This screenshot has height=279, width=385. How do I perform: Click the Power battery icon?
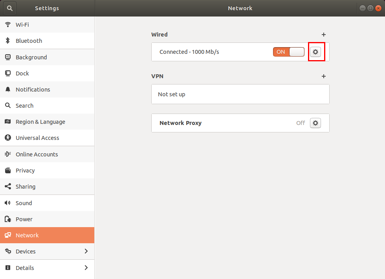8,219
